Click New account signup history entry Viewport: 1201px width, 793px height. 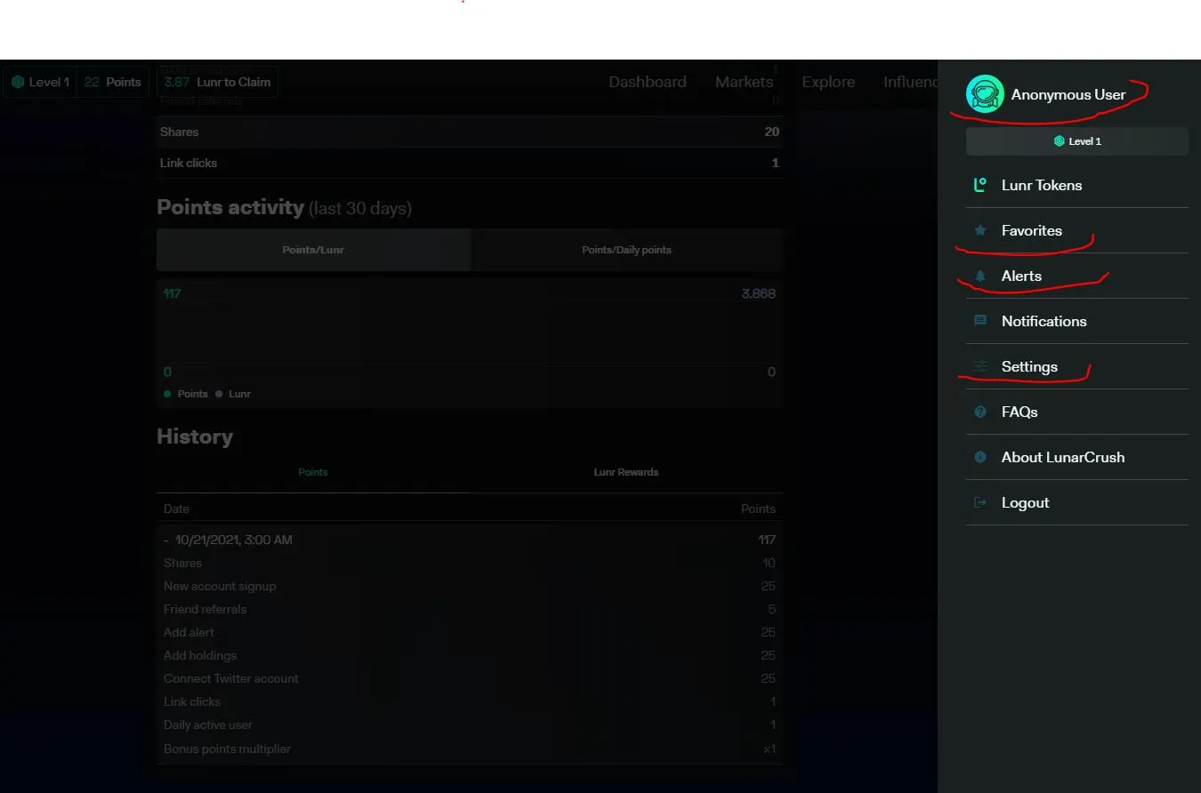(470, 586)
